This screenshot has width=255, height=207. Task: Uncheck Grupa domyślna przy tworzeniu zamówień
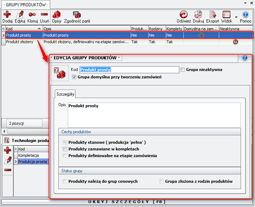74,77
